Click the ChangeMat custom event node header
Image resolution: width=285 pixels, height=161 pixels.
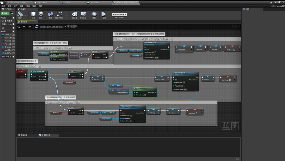(22, 71)
